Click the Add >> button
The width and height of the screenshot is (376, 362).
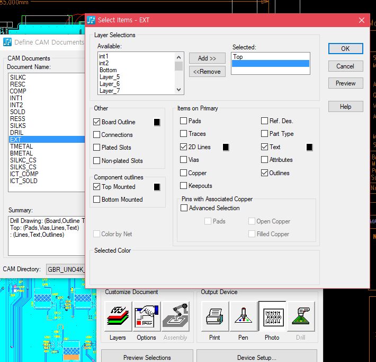point(207,58)
